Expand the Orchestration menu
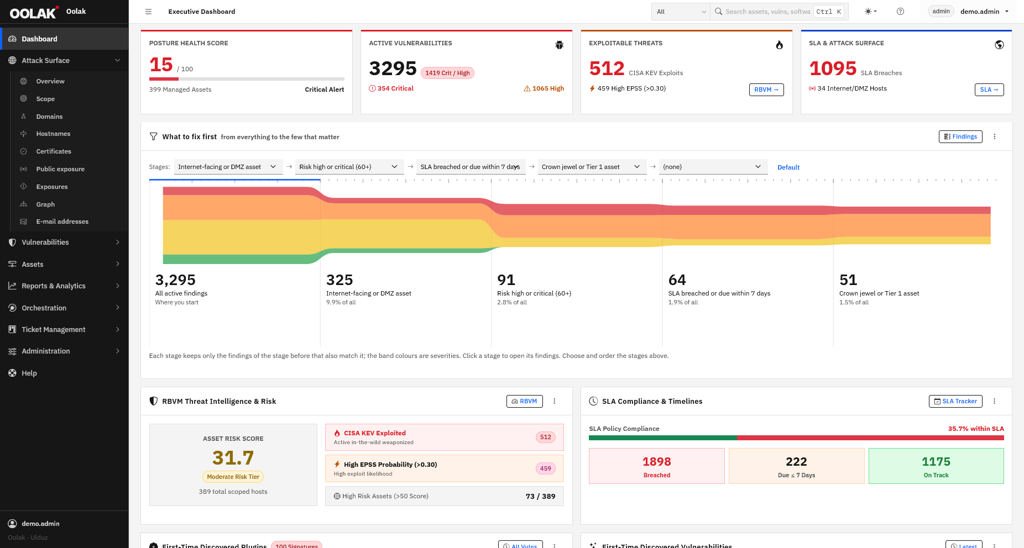The image size is (1024, 548). pyautogui.click(x=64, y=308)
